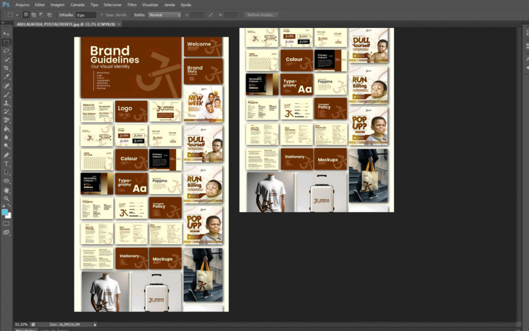Image resolution: width=529 pixels, height=331 pixels.
Task: Click the Refinar Aresta button
Action: coord(261,15)
